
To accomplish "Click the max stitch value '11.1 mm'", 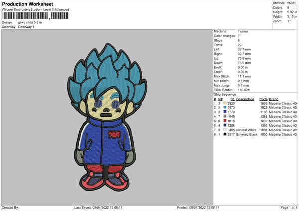I will click(244, 76).
